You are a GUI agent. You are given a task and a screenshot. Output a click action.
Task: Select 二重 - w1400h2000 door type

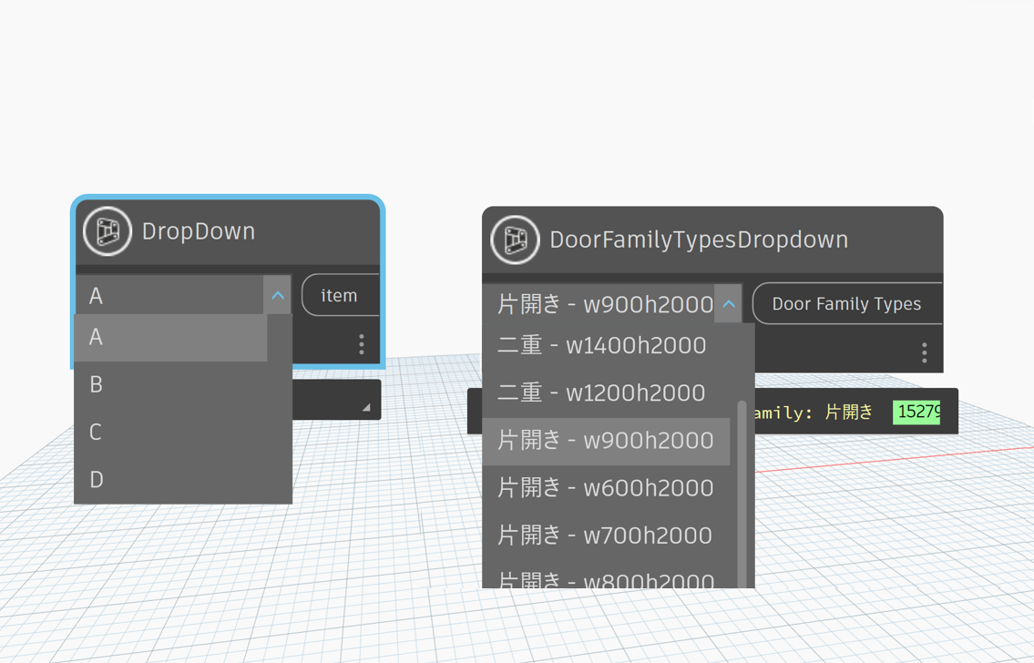(602, 346)
